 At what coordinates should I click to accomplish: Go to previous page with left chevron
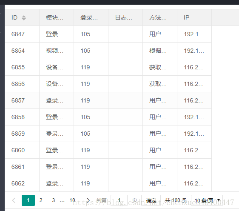pos(14,200)
